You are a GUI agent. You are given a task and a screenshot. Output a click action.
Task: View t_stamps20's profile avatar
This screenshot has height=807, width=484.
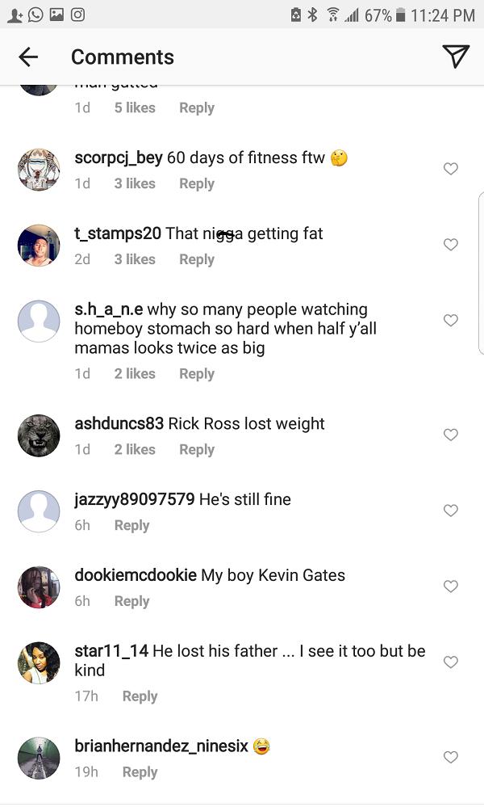tap(39, 246)
